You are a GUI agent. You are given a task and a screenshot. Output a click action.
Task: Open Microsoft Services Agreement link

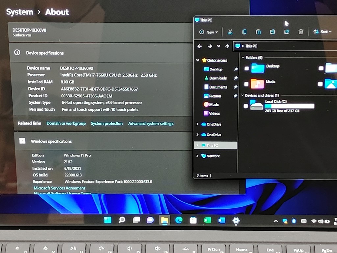coord(59,188)
